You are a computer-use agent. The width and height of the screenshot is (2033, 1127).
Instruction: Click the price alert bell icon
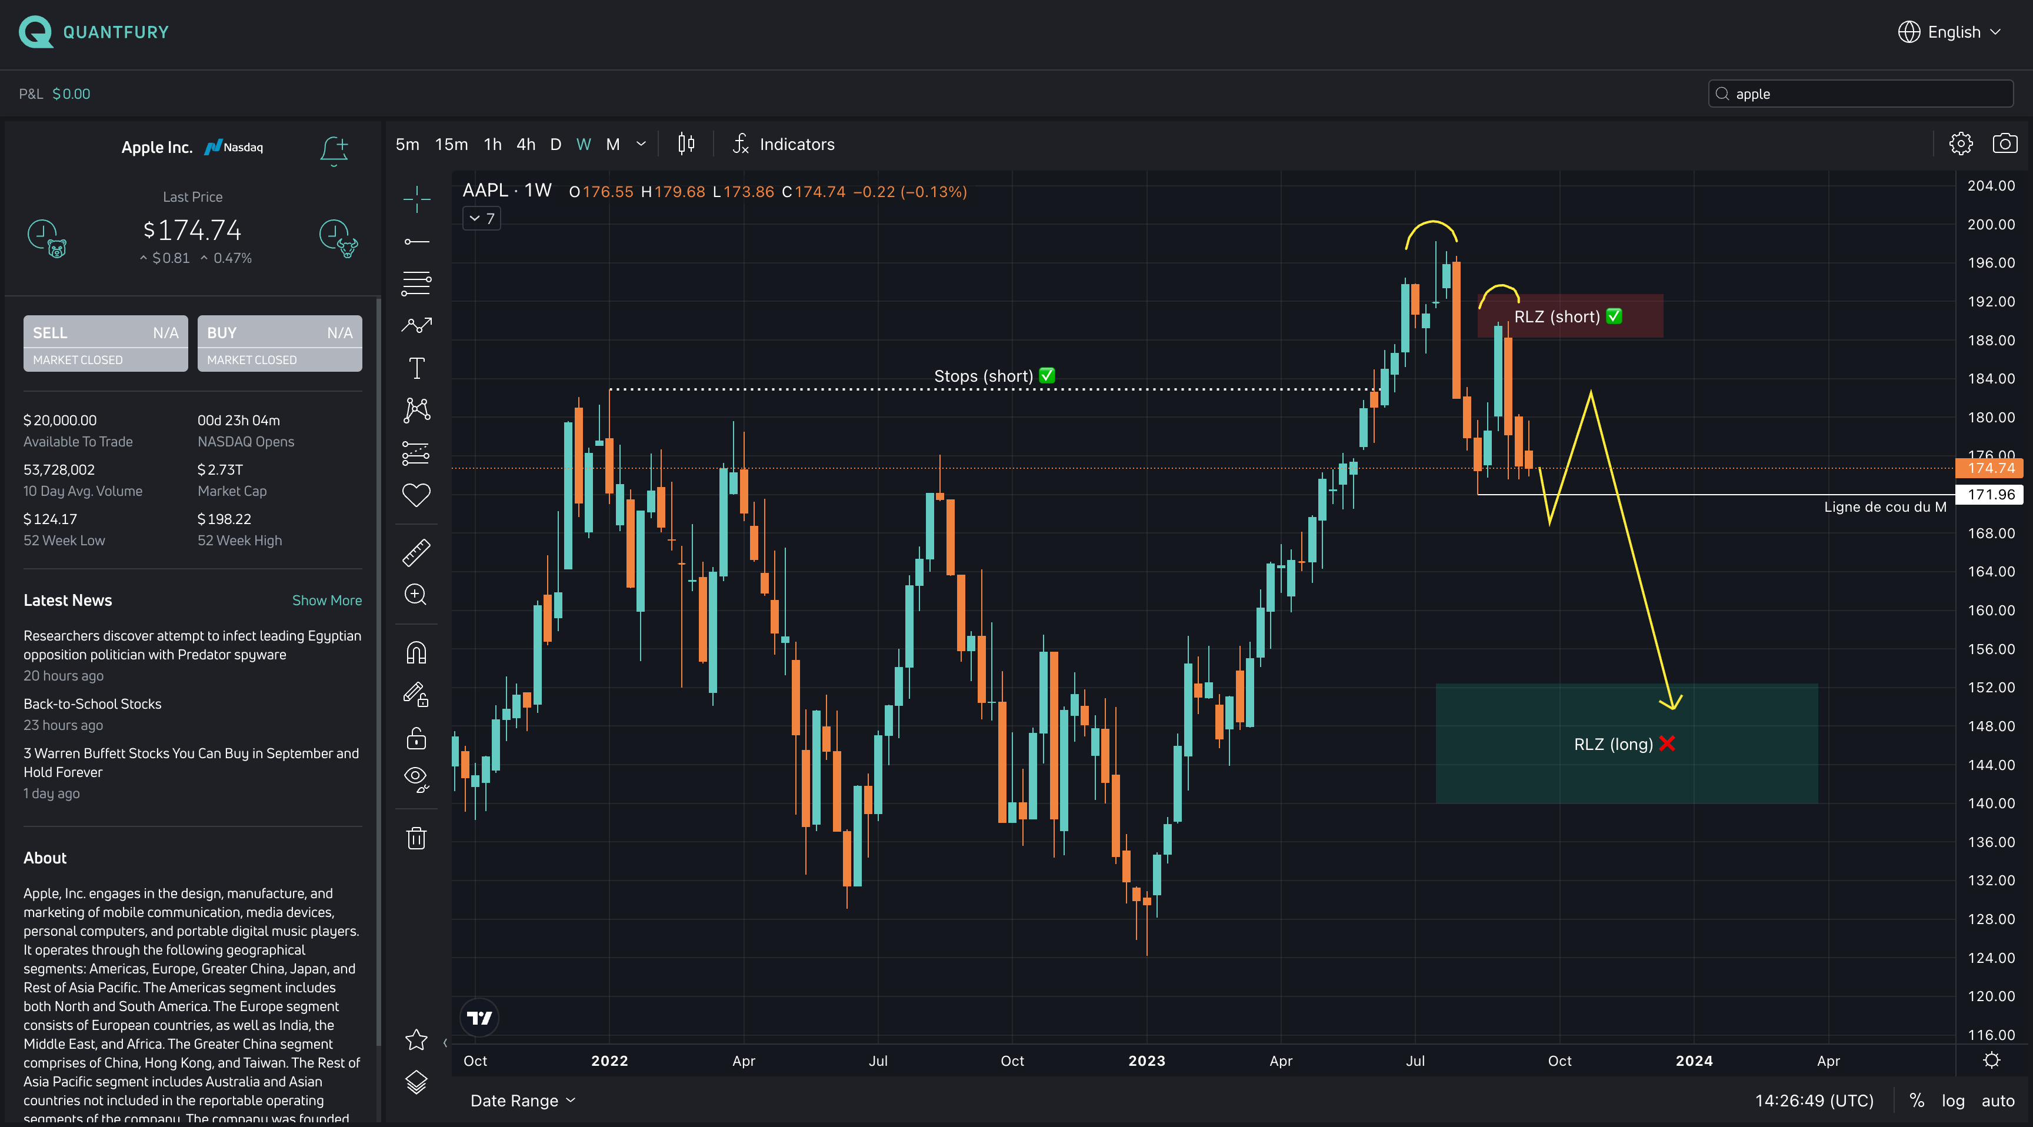(x=334, y=150)
